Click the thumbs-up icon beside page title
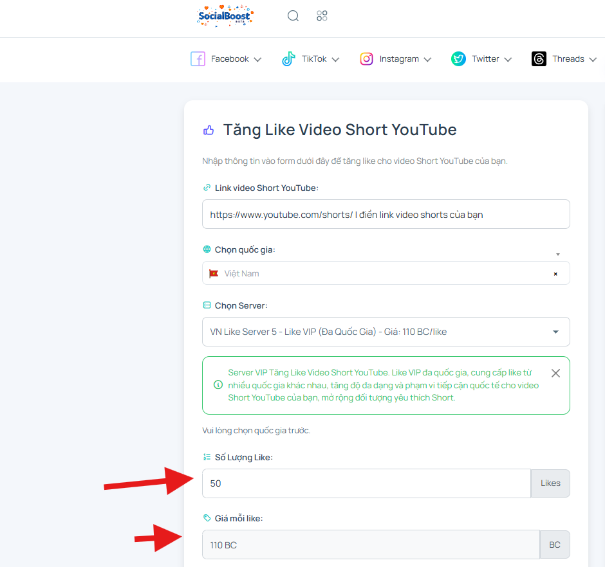 click(x=209, y=130)
